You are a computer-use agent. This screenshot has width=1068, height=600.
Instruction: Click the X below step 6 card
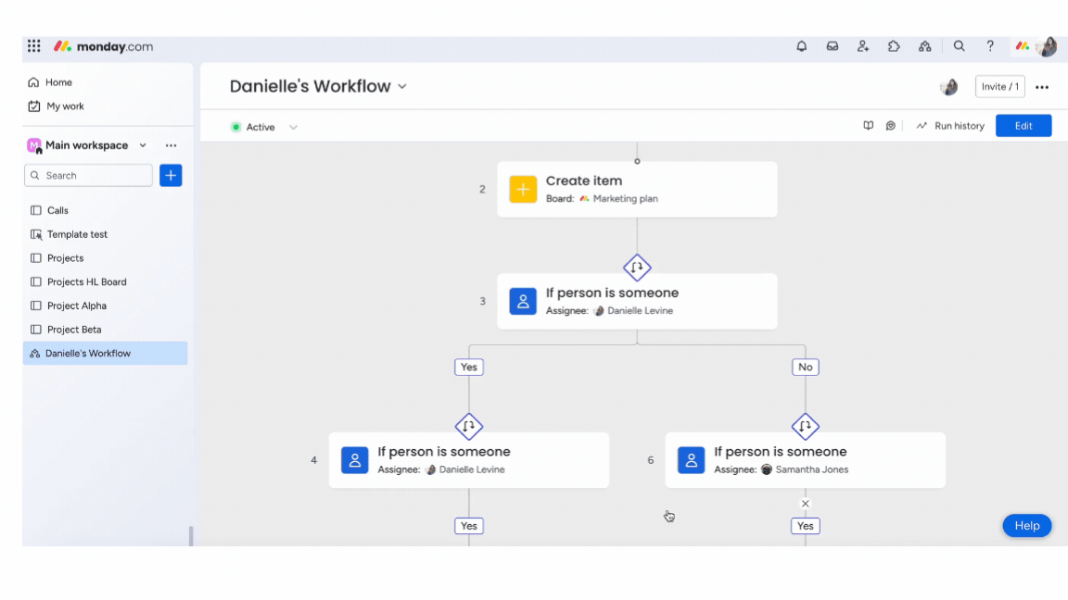pyautogui.click(x=805, y=504)
